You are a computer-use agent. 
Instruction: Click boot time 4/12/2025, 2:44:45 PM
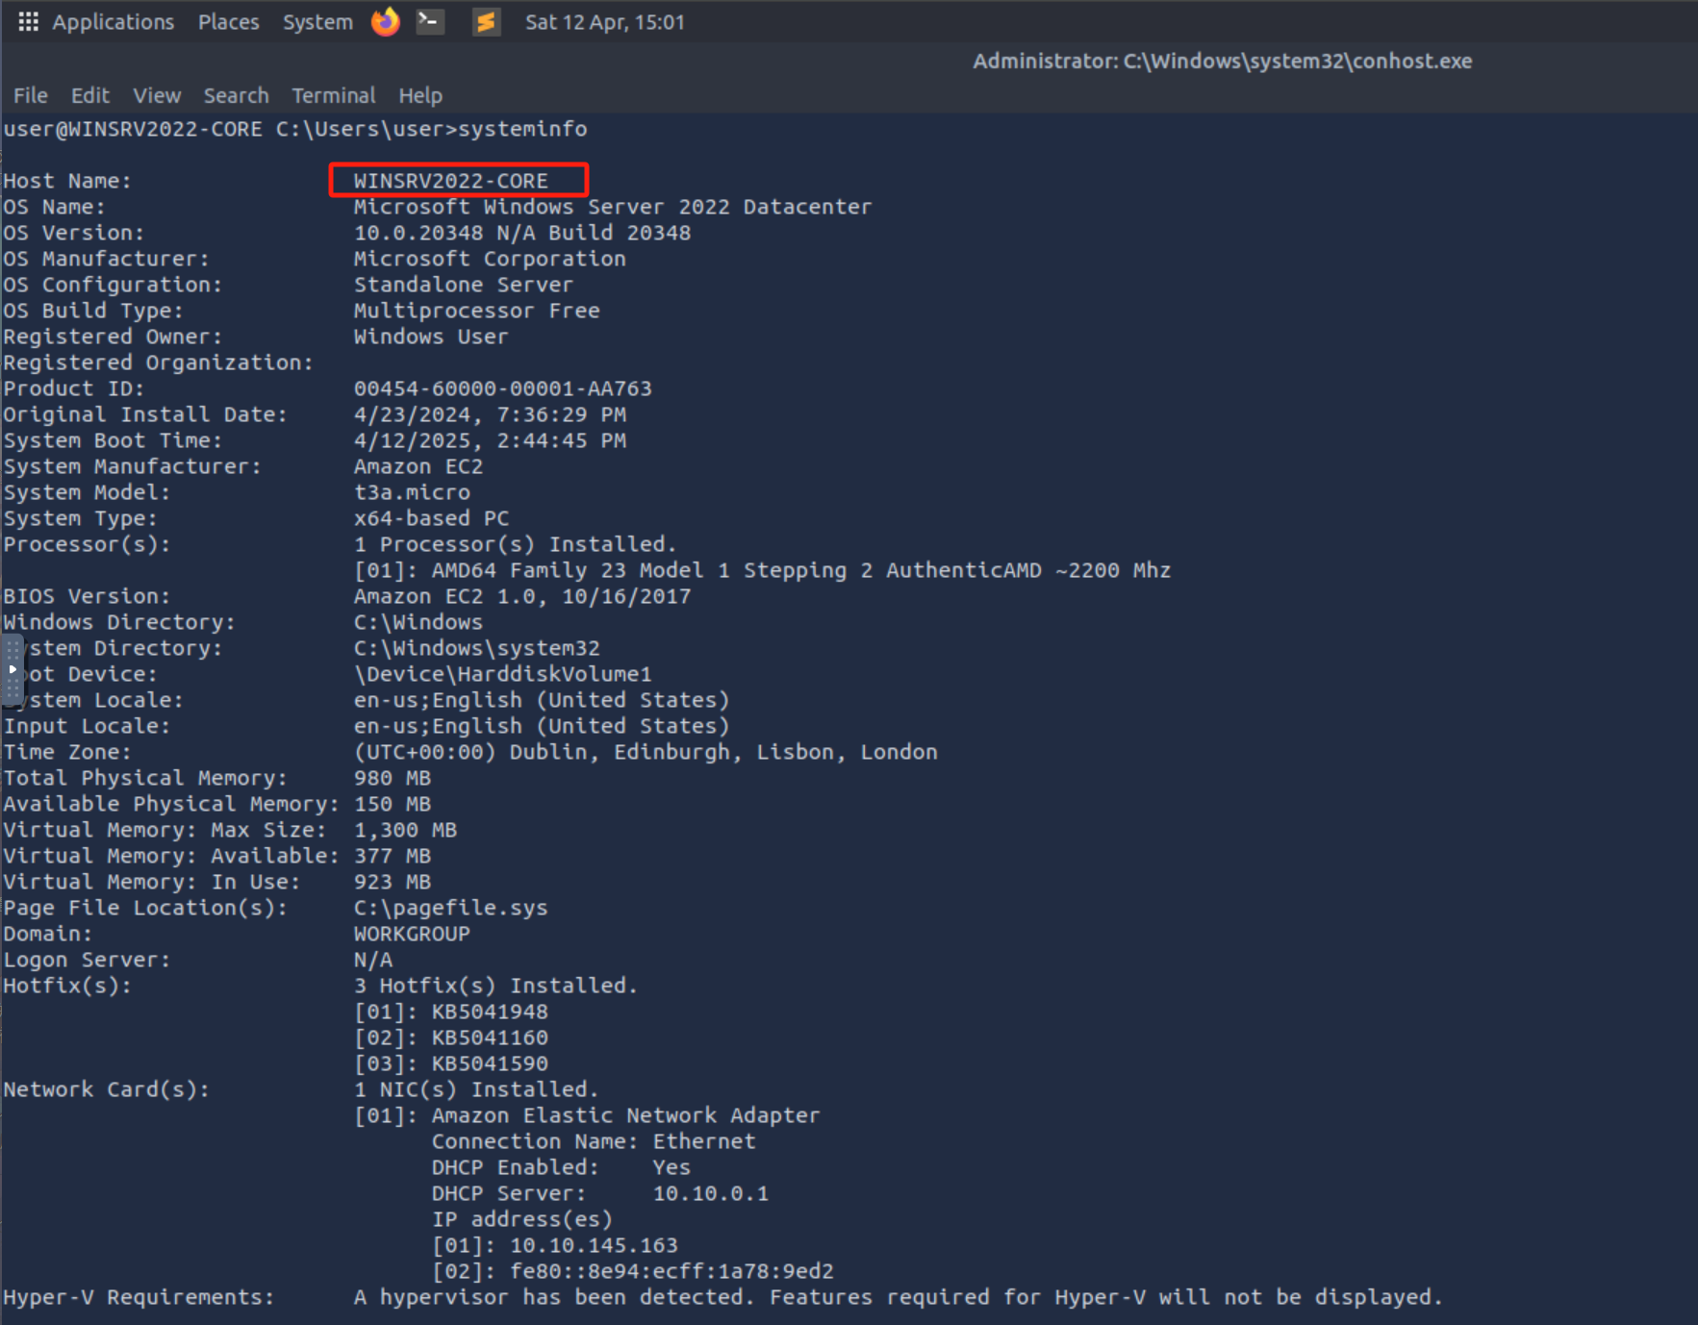[490, 440]
